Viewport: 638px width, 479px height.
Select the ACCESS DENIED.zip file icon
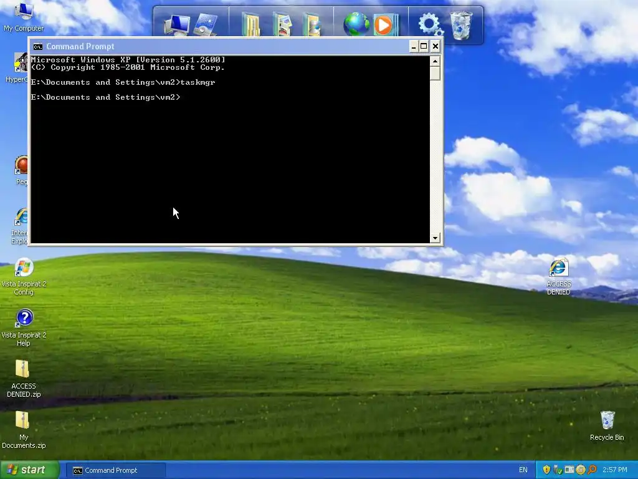click(24, 379)
